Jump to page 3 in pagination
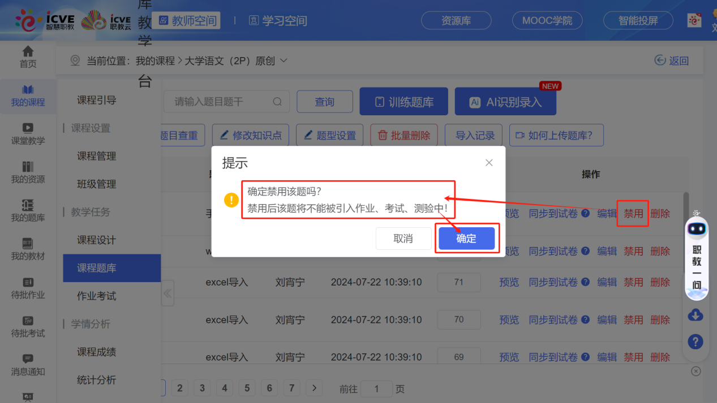Viewport: 717px width, 403px height. pos(202,388)
